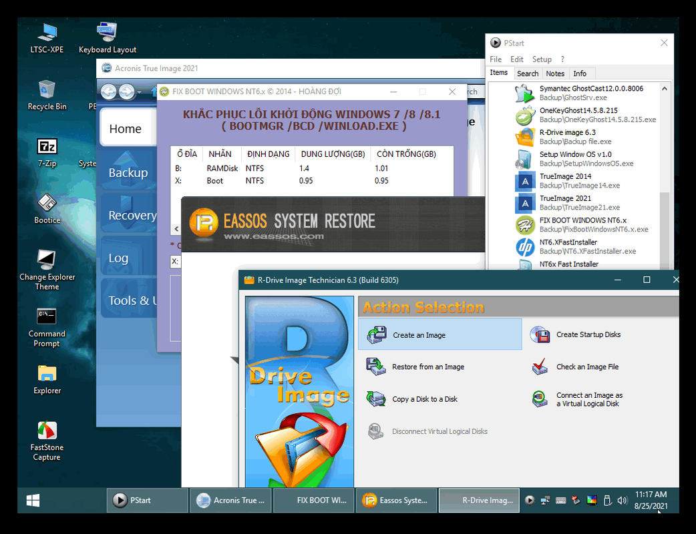Choose Create an Image in R-Drive
Screen dimensions: 696x534
click(x=440, y=335)
